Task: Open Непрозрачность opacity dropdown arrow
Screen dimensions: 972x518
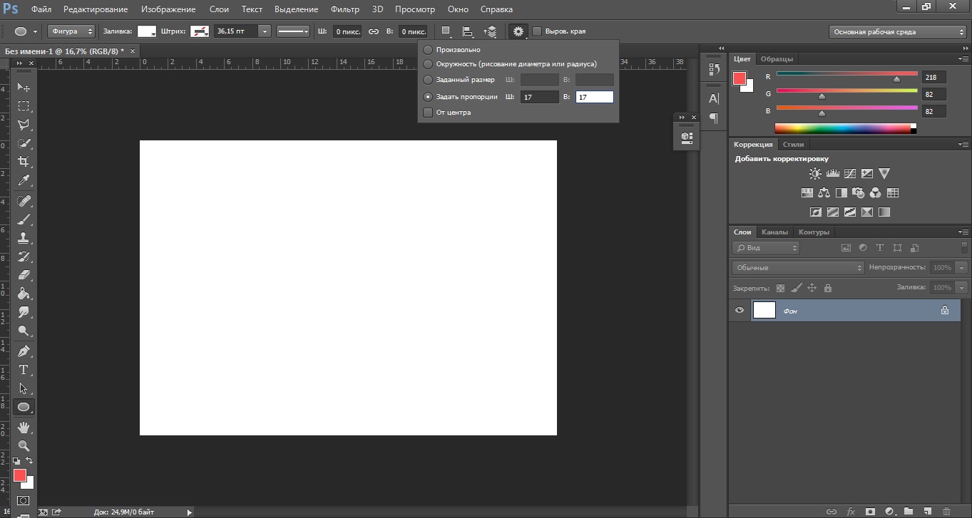Action: coord(962,267)
